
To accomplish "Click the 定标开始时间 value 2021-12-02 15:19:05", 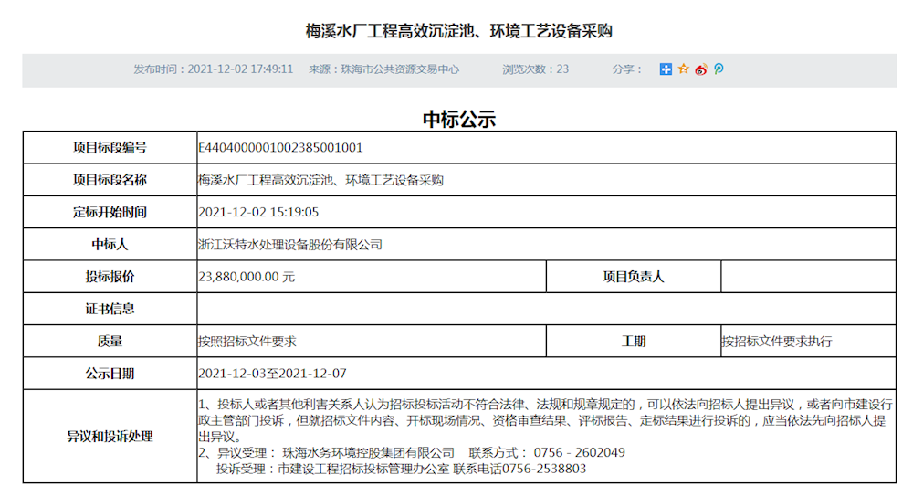I will [x=258, y=212].
